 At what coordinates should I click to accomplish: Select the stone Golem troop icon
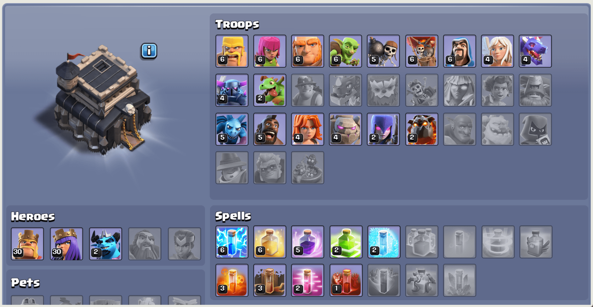click(x=345, y=129)
